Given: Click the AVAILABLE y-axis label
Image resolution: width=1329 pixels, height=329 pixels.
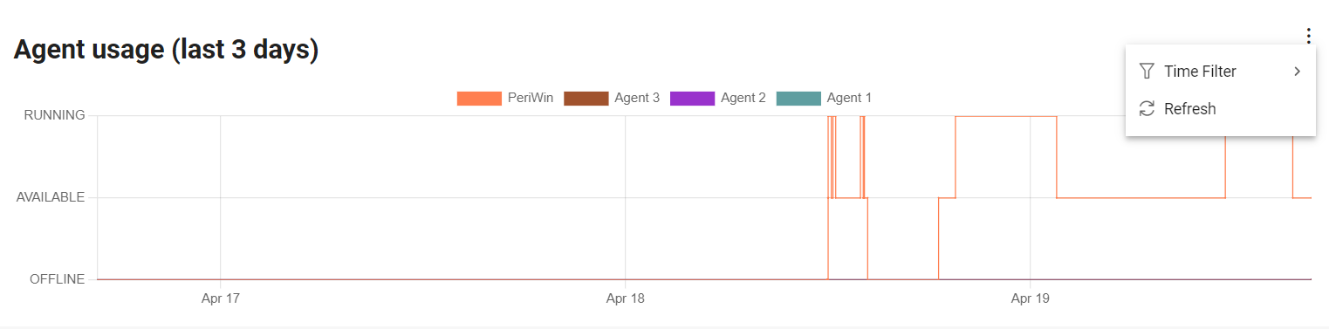Looking at the screenshot, I should (51, 197).
